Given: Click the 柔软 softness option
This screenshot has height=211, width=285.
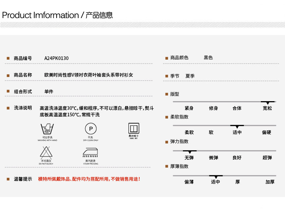Looking at the screenshot, I should 189,132.
